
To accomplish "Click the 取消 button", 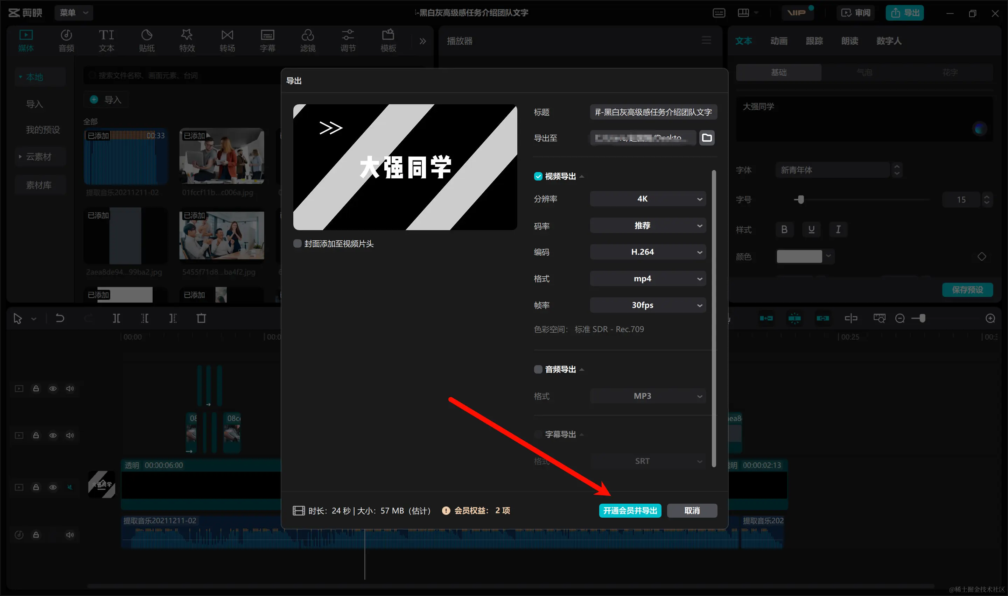I will tap(692, 510).
